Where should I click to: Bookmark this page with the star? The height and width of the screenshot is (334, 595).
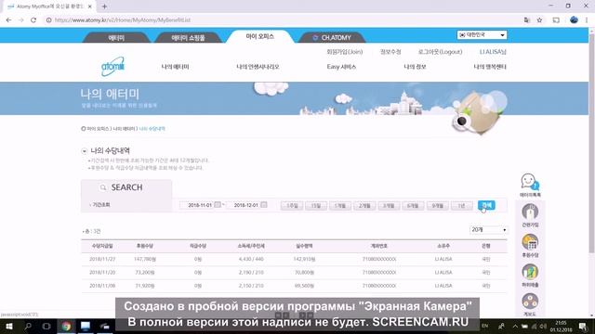[539, 20]
